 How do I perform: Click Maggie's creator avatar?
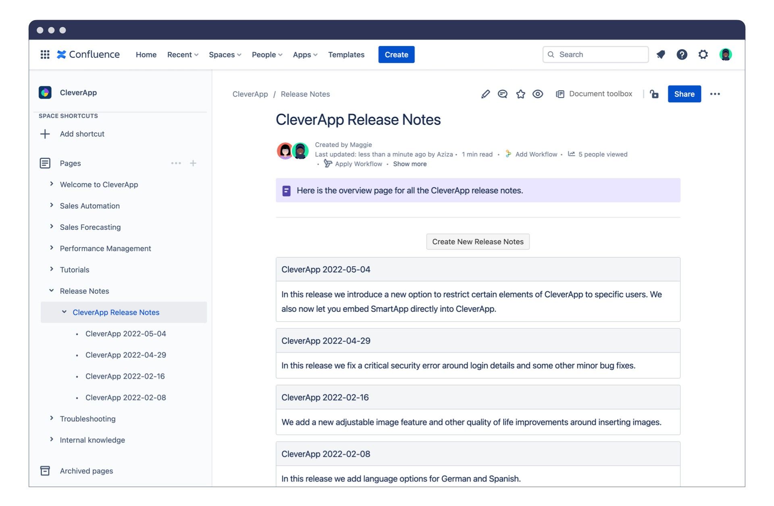point(285,151)
